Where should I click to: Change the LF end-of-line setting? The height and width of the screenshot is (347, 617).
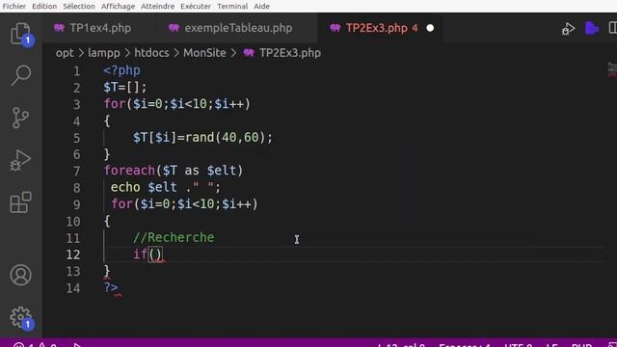tap(551, 345)
